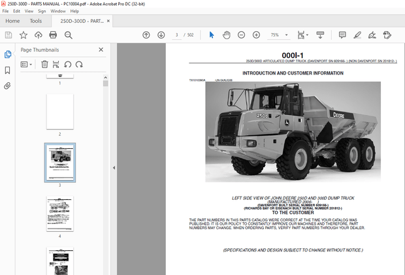405x275 pixels.
Task: Zoom out with minus button
Action: click(241, 35)
